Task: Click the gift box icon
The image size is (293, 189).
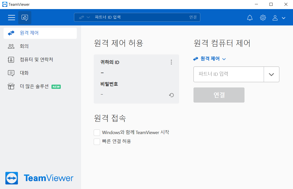Action: [x=11, y=86]
